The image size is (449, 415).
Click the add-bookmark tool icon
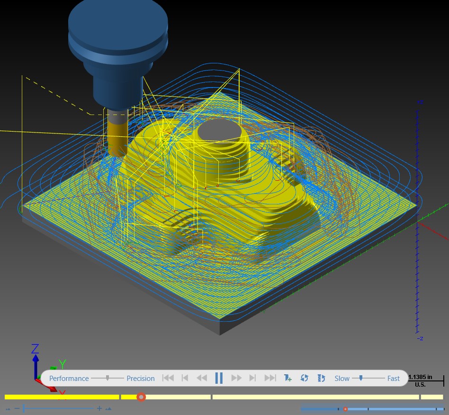(x=287, y=378)
